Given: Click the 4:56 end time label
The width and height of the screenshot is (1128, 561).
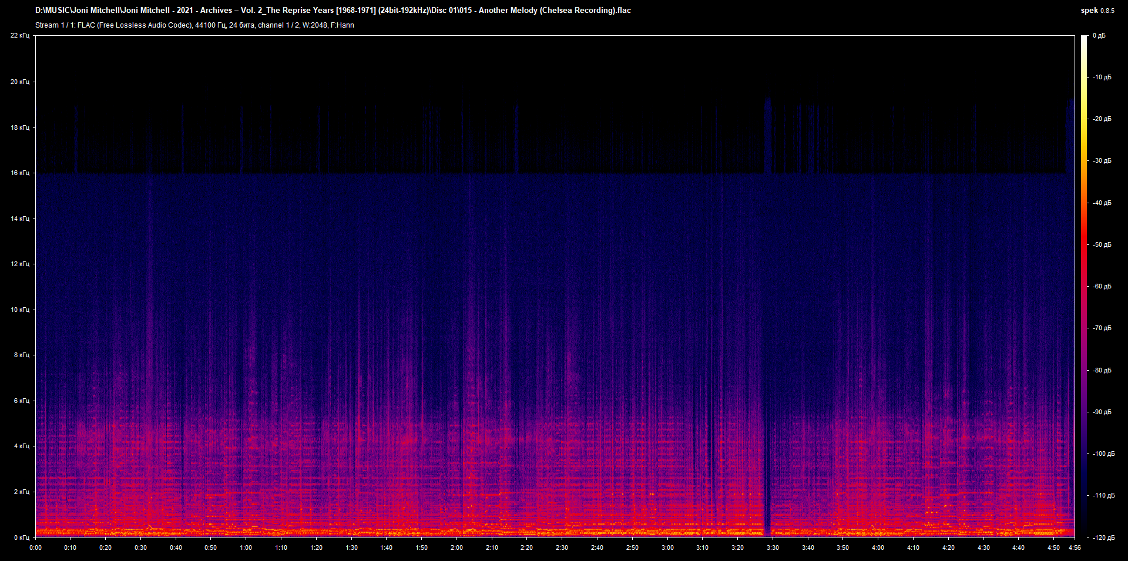Looking at the screenshot, I should tap(1076, 547).
